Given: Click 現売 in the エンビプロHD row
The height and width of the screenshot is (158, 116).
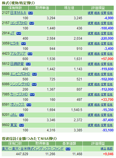Looking at the screenshot, I should coord(97,74).
